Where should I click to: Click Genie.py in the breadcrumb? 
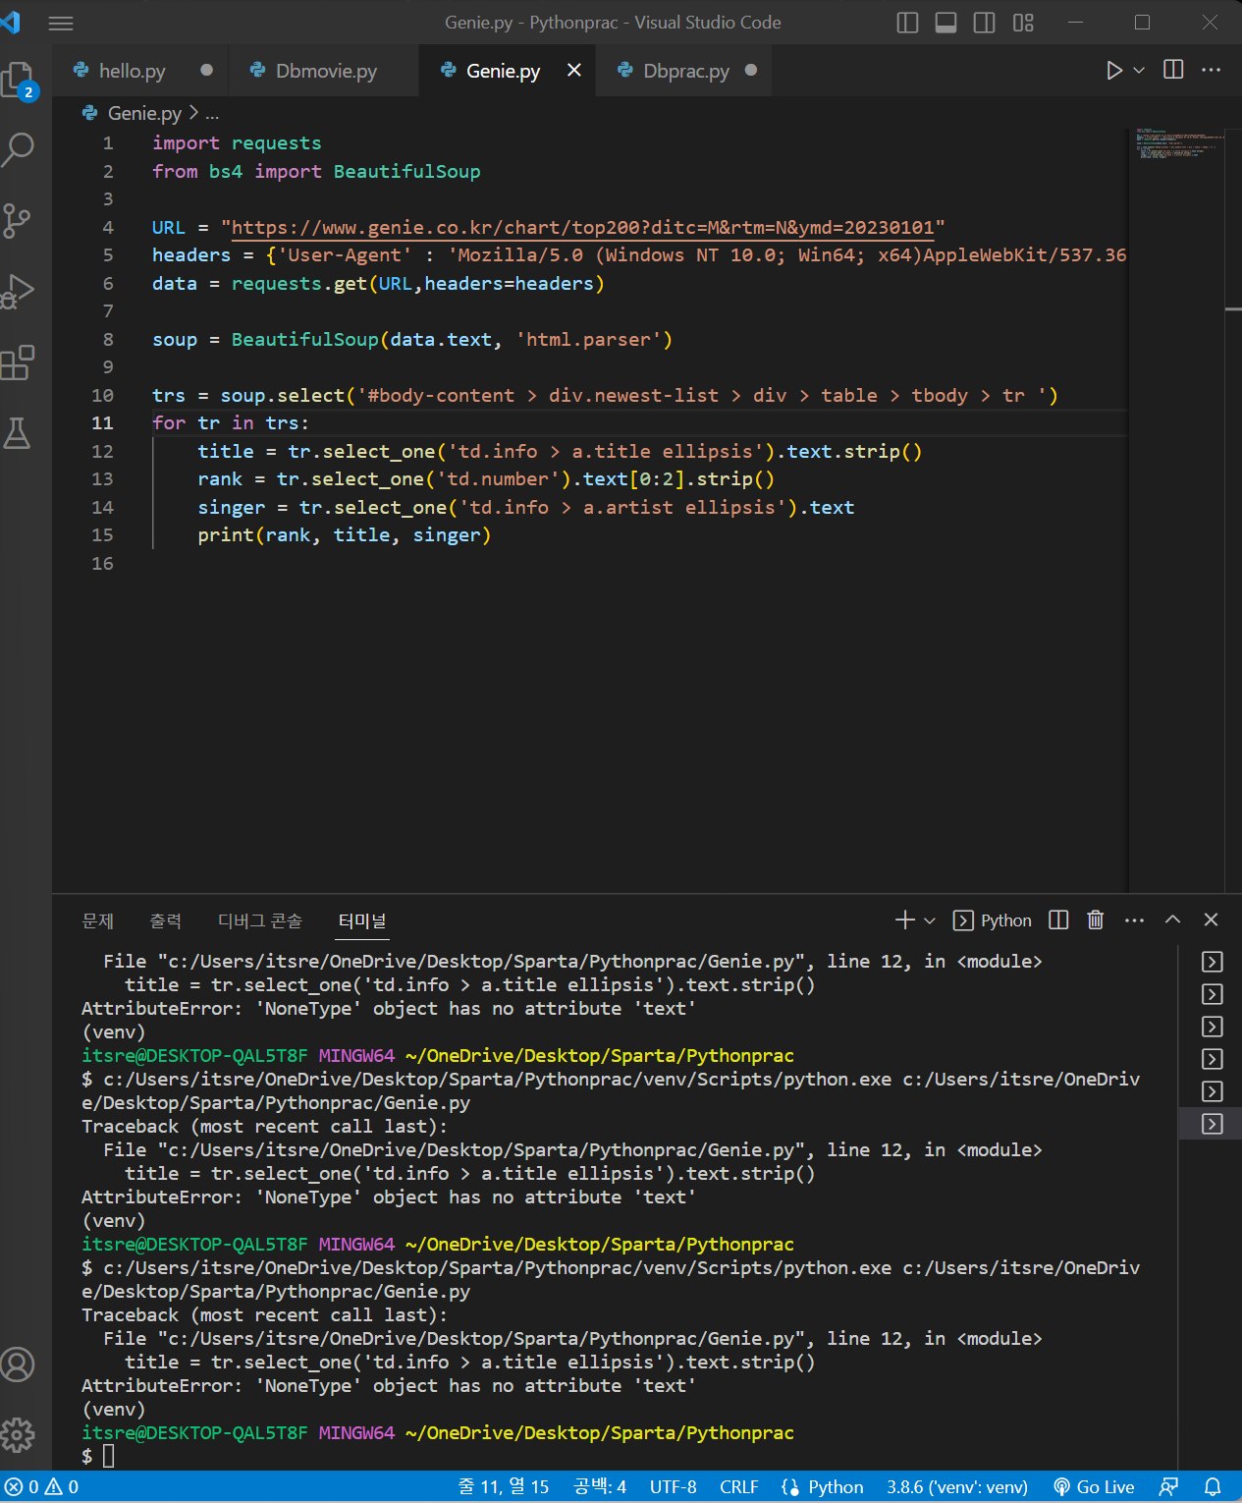pyautogui.click(x=144, y=113)
